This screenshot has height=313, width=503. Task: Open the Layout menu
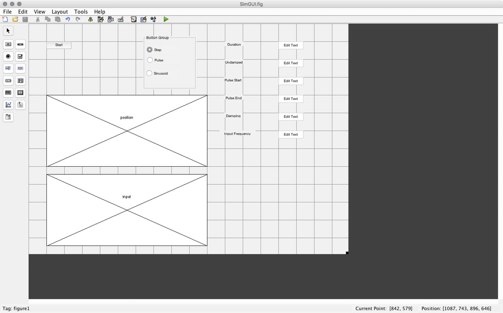coord(59,12)
